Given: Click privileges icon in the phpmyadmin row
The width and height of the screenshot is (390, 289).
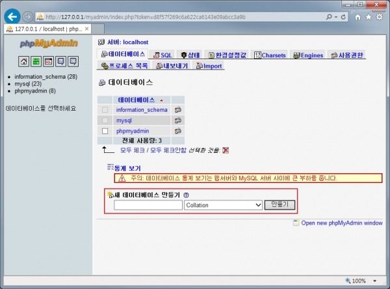Looking at the screenshot, I should pyautogui.click(x=178, y=131).
